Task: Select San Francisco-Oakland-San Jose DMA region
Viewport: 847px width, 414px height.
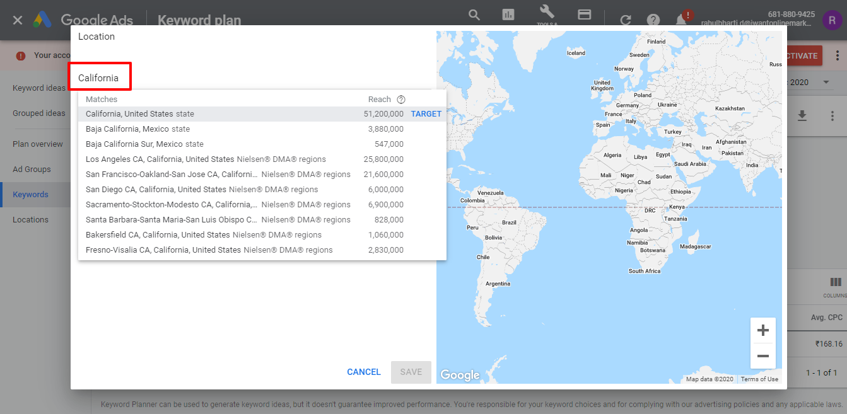Action: coord(262,175)
